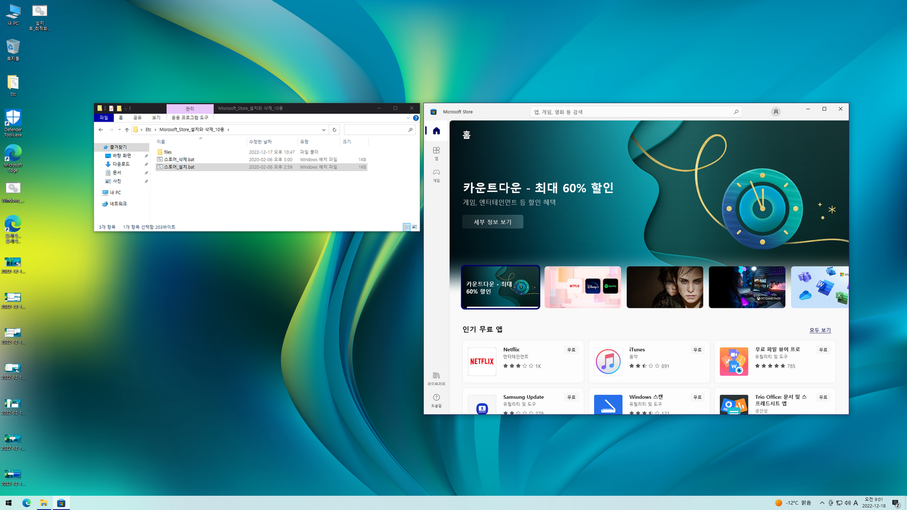Open the Recycle Bin desktop icon
The image size is (907, 510).
point(13,50)
